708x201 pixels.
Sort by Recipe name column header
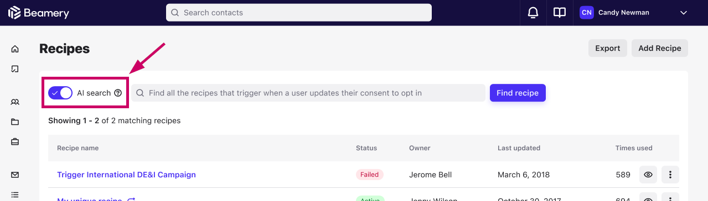pos(78,148)
